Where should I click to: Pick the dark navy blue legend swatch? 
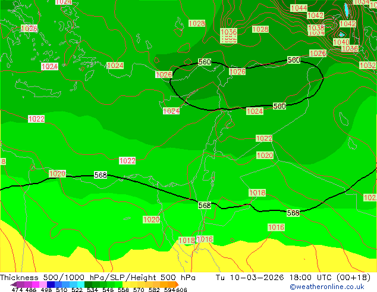51,284
